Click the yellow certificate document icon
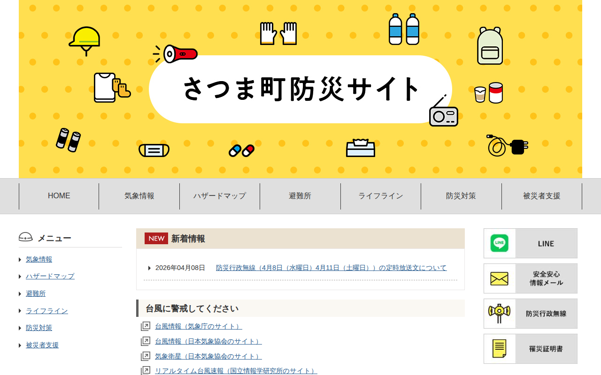This screenshot has height=375, width=601. point(500,349)
